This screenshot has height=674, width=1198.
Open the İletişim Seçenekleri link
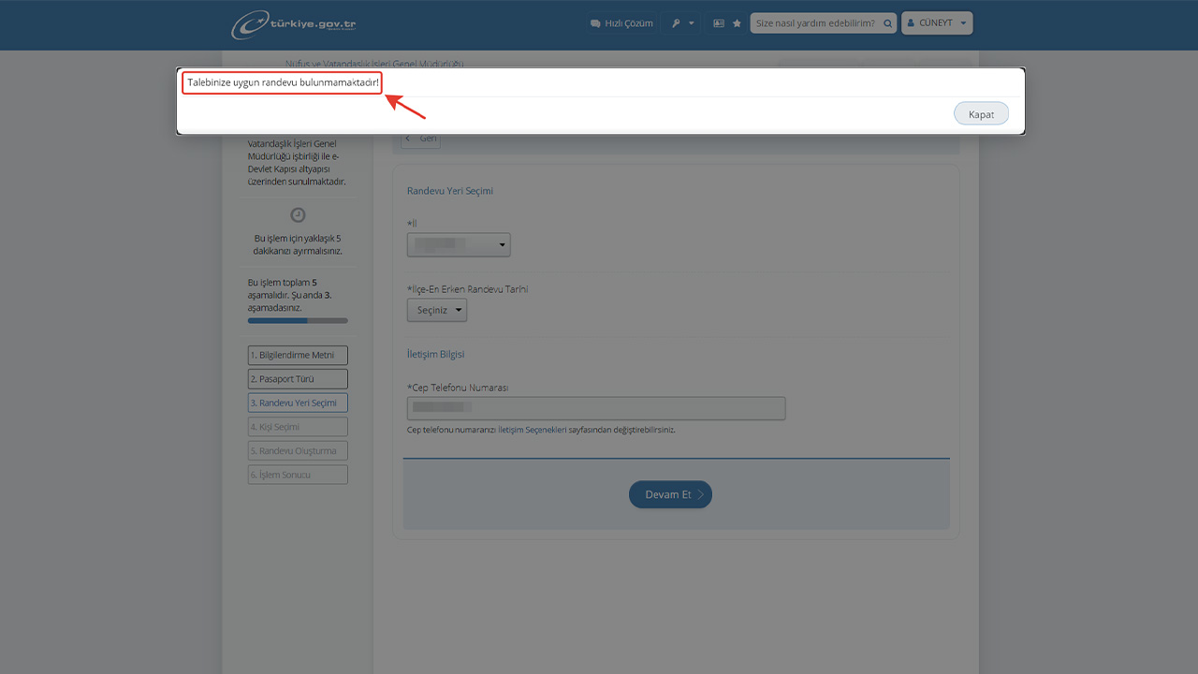pyautogui.click(x=533, y=431)
